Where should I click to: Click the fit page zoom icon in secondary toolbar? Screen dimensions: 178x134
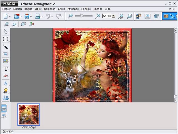14,24
